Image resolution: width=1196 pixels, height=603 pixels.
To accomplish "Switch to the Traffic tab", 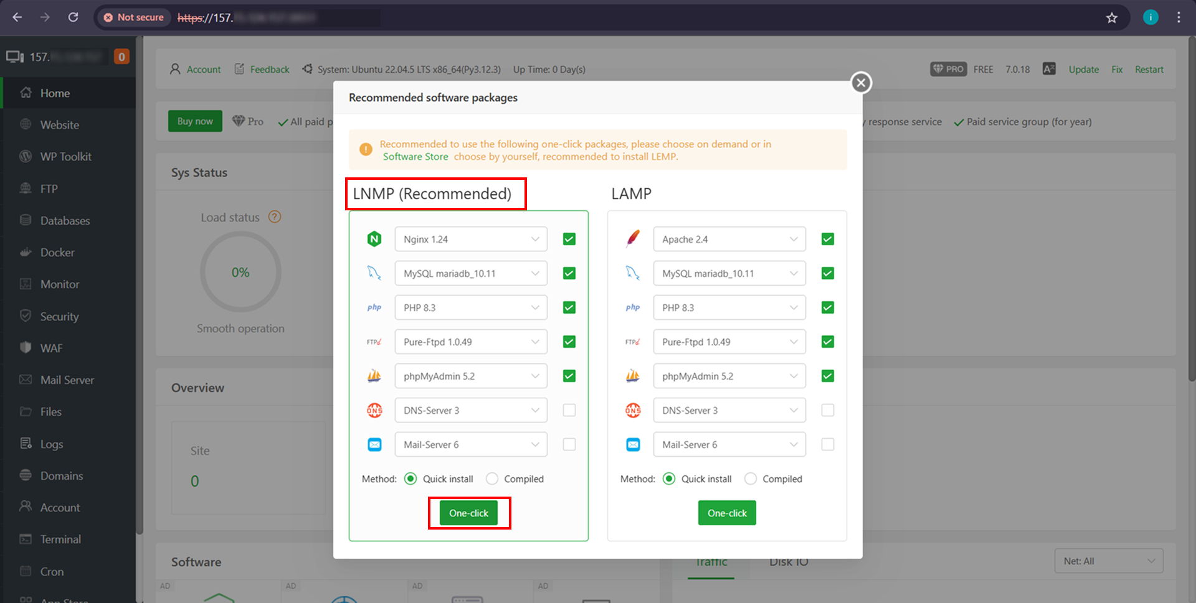I will pos(711,561).
